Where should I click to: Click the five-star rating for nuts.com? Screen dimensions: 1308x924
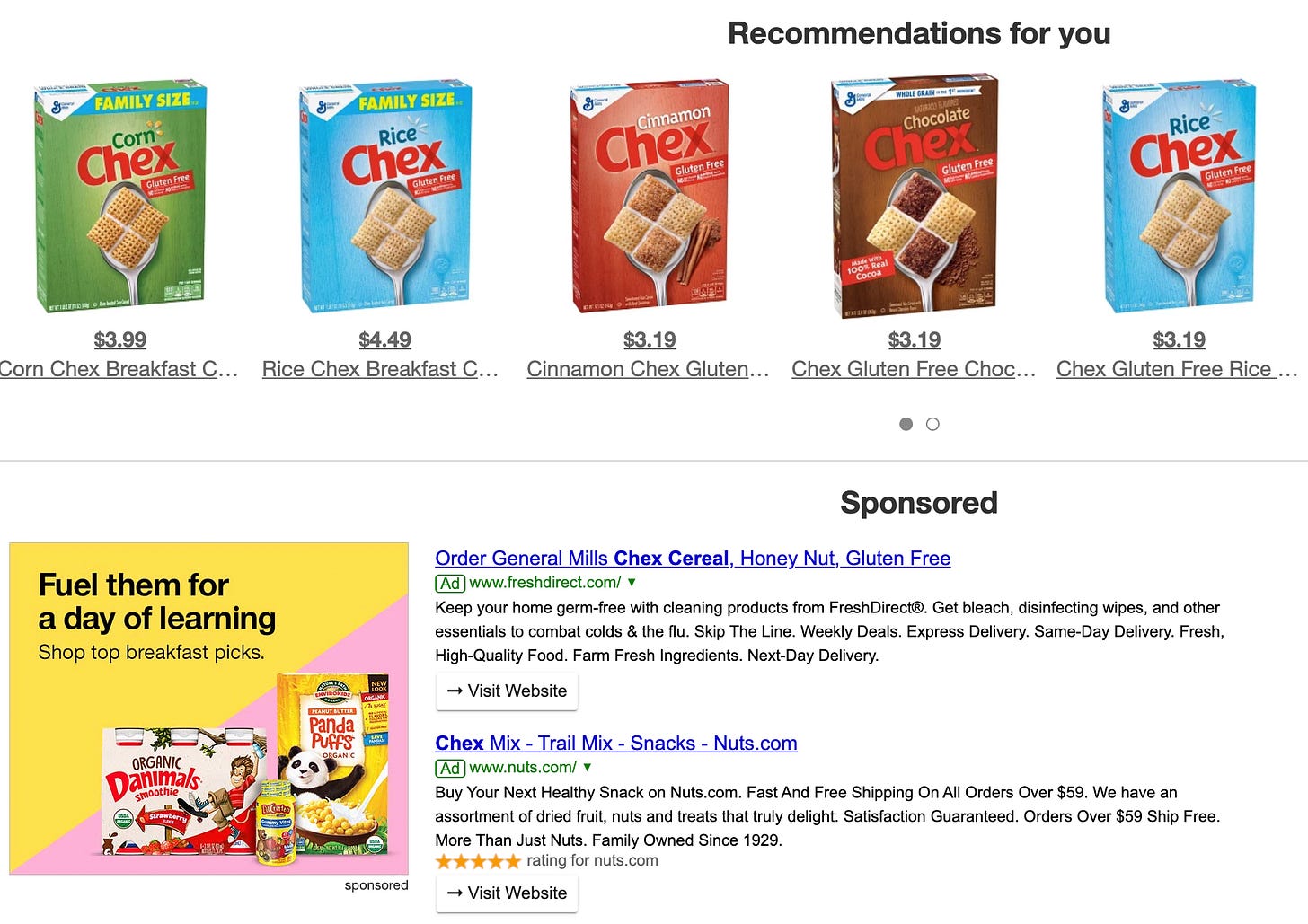(x=478, y=861)
